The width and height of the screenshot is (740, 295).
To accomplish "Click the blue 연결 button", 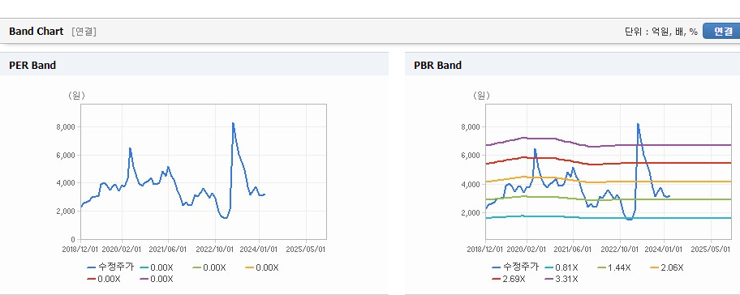I will point(722,31).
